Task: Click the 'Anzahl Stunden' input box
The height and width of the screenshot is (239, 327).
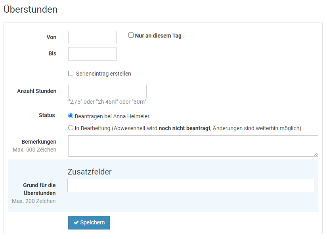Action: tap(107, 91)
